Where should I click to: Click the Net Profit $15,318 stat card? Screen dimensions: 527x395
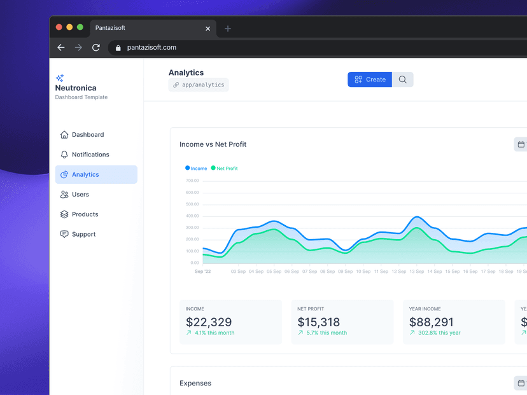pos(342,322)
